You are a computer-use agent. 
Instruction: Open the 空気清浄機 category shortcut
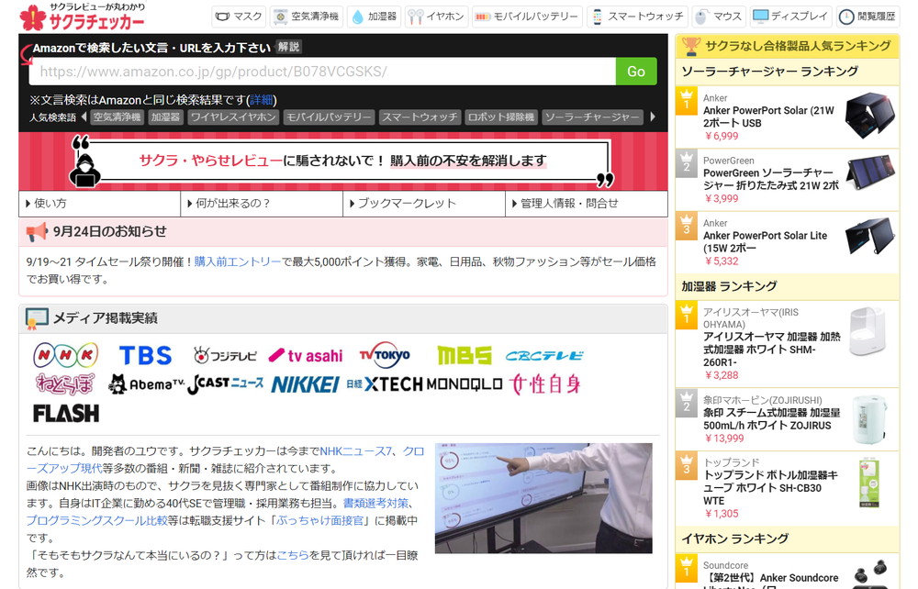pos(307,17)
